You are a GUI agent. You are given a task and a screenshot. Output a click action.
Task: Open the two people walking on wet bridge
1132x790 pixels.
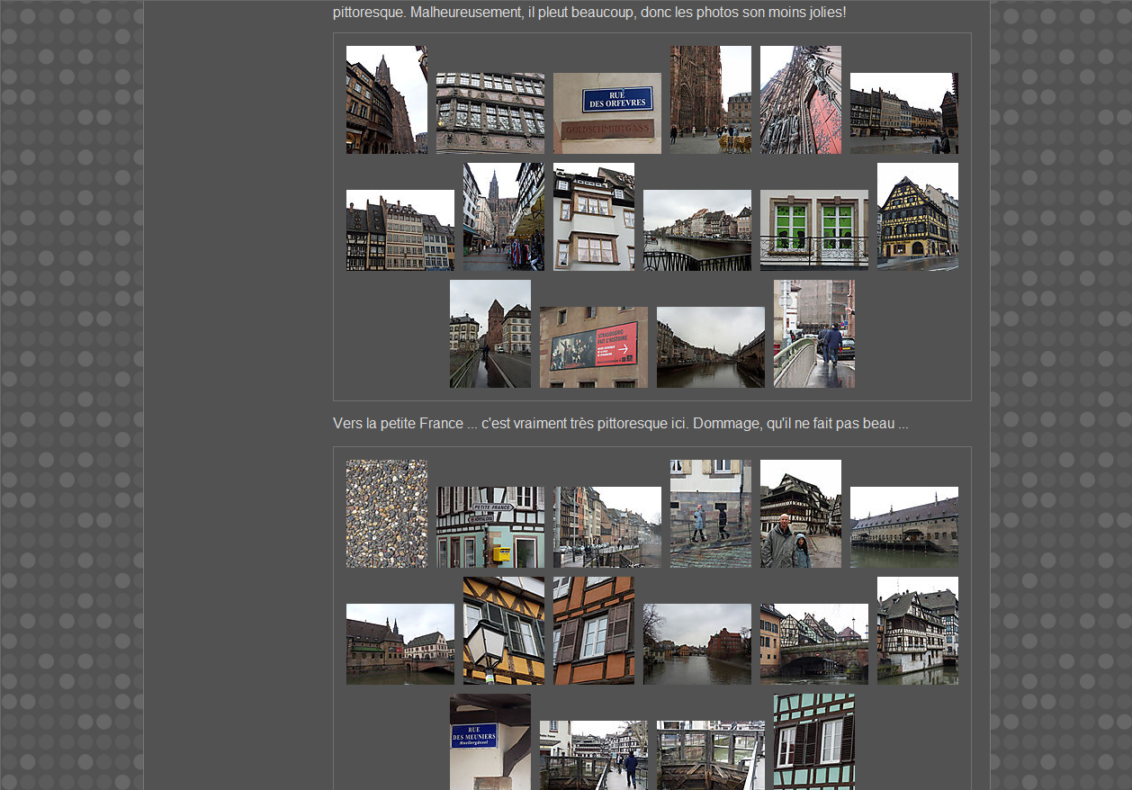(x=813, y=333)
